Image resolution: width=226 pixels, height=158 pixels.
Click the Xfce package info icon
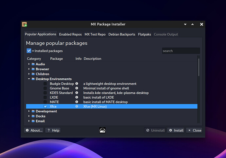pos(77,106)
